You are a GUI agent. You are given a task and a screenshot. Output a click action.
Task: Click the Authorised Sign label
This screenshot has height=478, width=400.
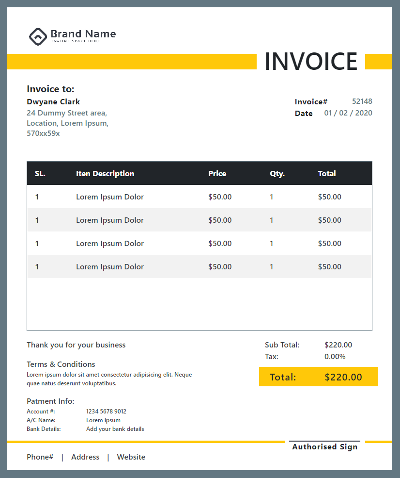pyautogui.click(x=324, y=446)
